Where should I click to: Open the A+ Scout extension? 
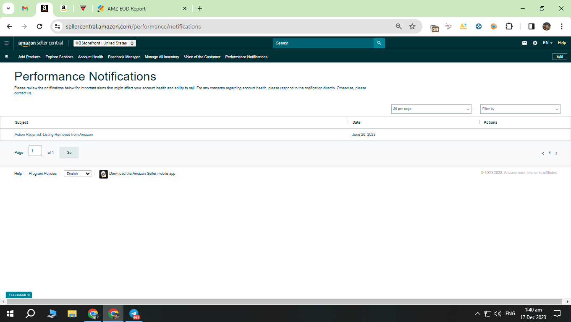tap(463, 26)
